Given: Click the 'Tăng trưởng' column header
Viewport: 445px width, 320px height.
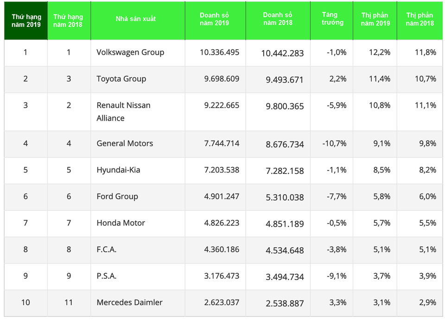Looking at the screenshot, I should (332, 21).
